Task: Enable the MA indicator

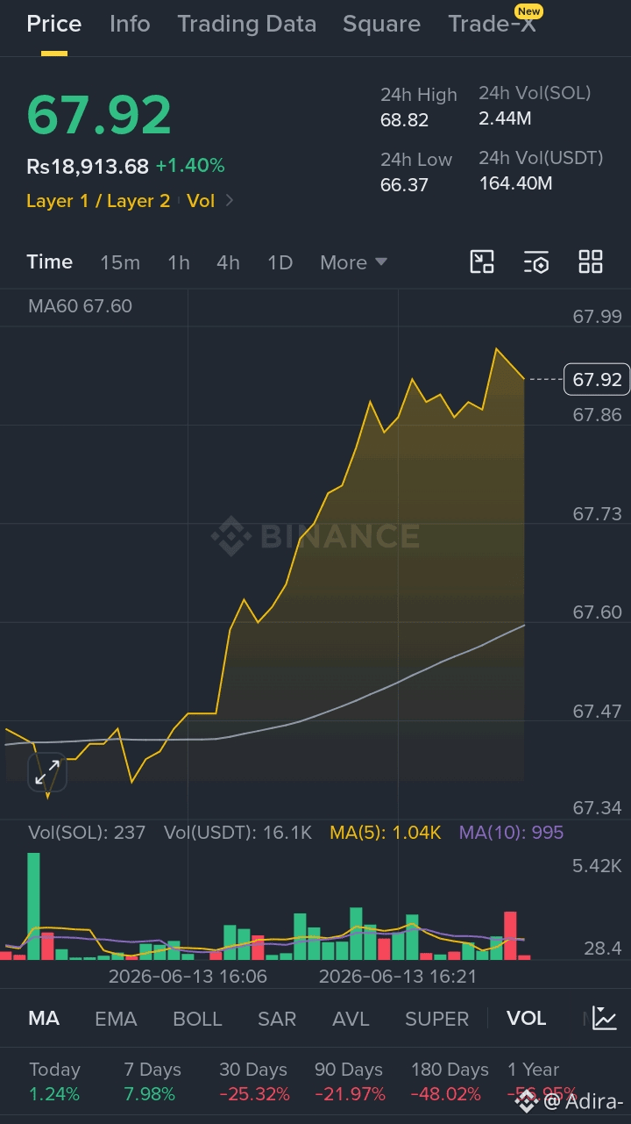Action: pyautogui.click(x=44, y=1019)
